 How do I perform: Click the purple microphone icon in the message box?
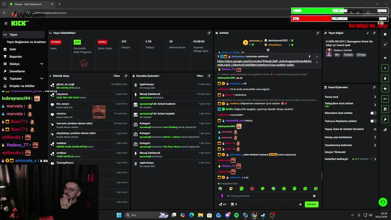[x=222, y=196]
